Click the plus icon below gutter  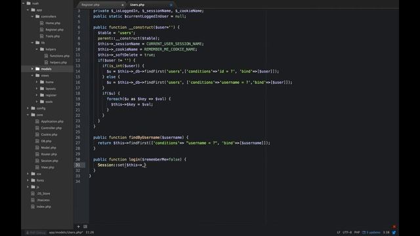pos(79,227)
